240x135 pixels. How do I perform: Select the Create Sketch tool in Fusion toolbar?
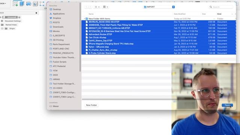pos(15,4)
